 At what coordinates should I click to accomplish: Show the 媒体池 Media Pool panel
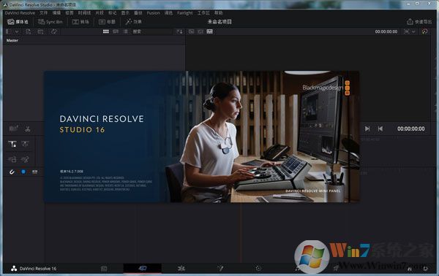(x=18, y=22)
